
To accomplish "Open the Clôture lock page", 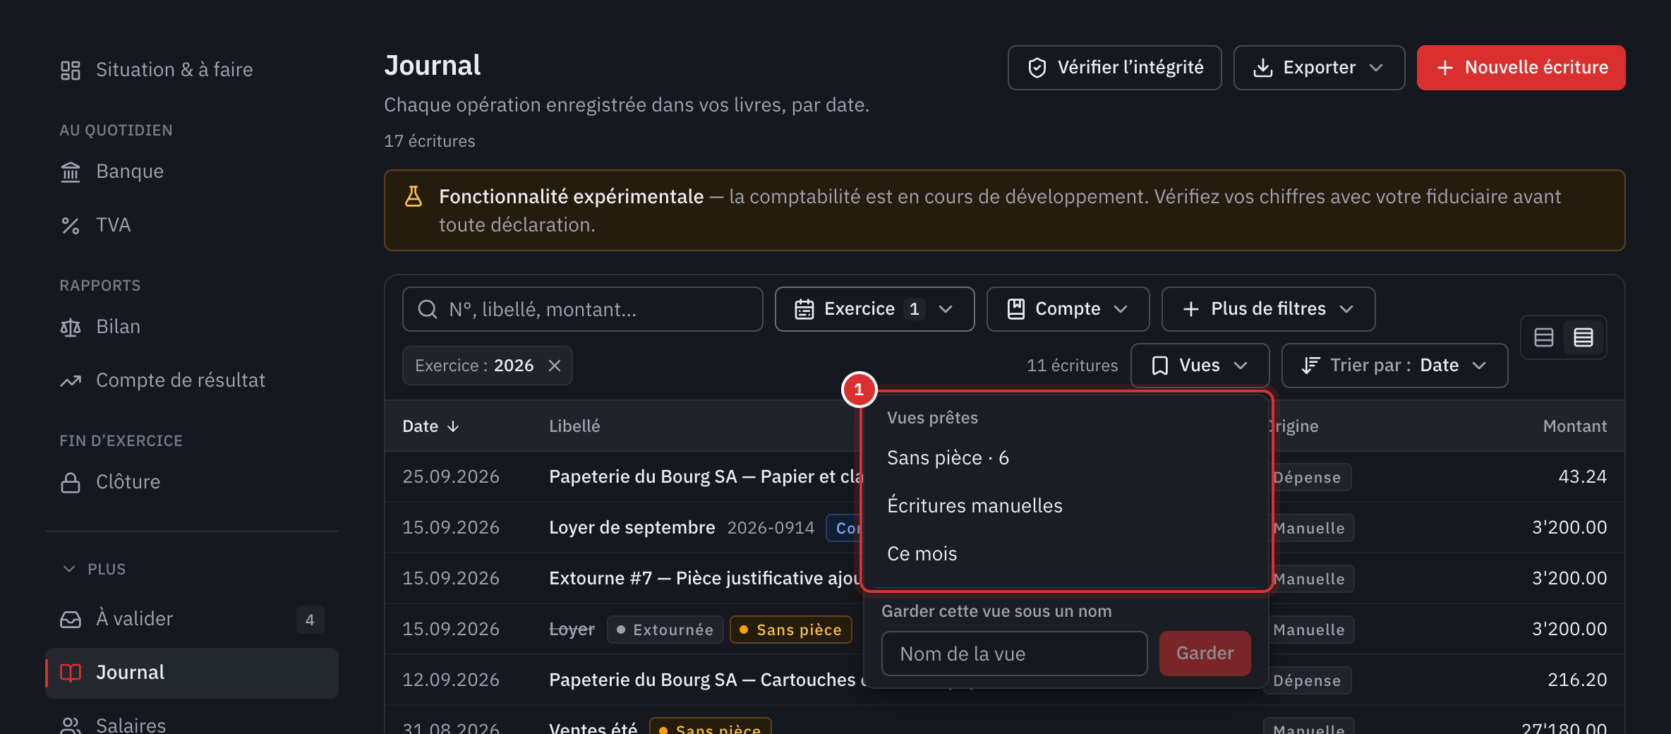I will [x=192, y=482].
